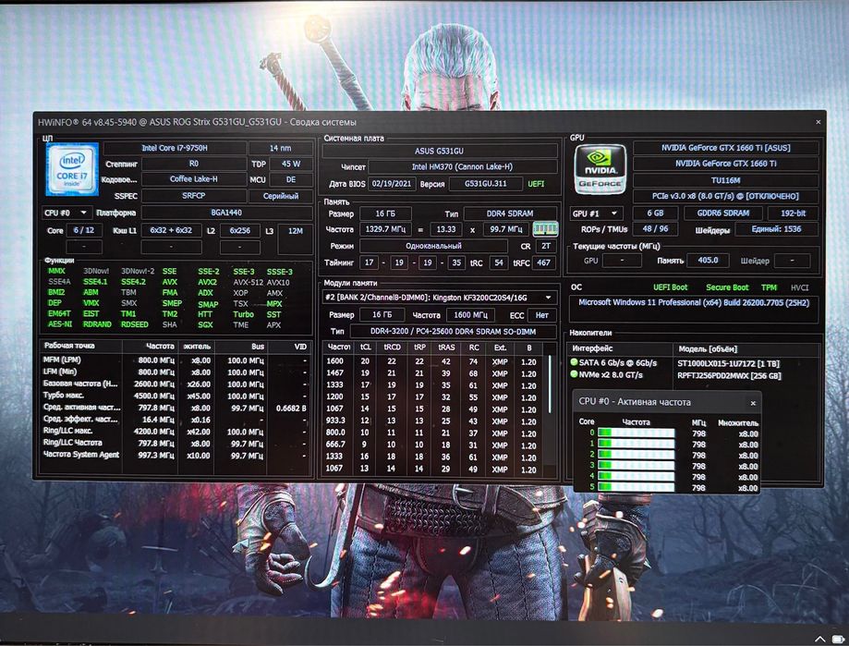849x646 pixels.
Task: Click the DDR4-3200 / PC4-25600 type field
Action: point(454,332)
